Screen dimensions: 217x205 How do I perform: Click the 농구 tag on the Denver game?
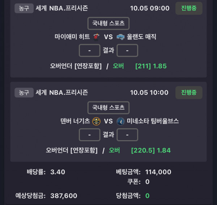coord(24,93)
